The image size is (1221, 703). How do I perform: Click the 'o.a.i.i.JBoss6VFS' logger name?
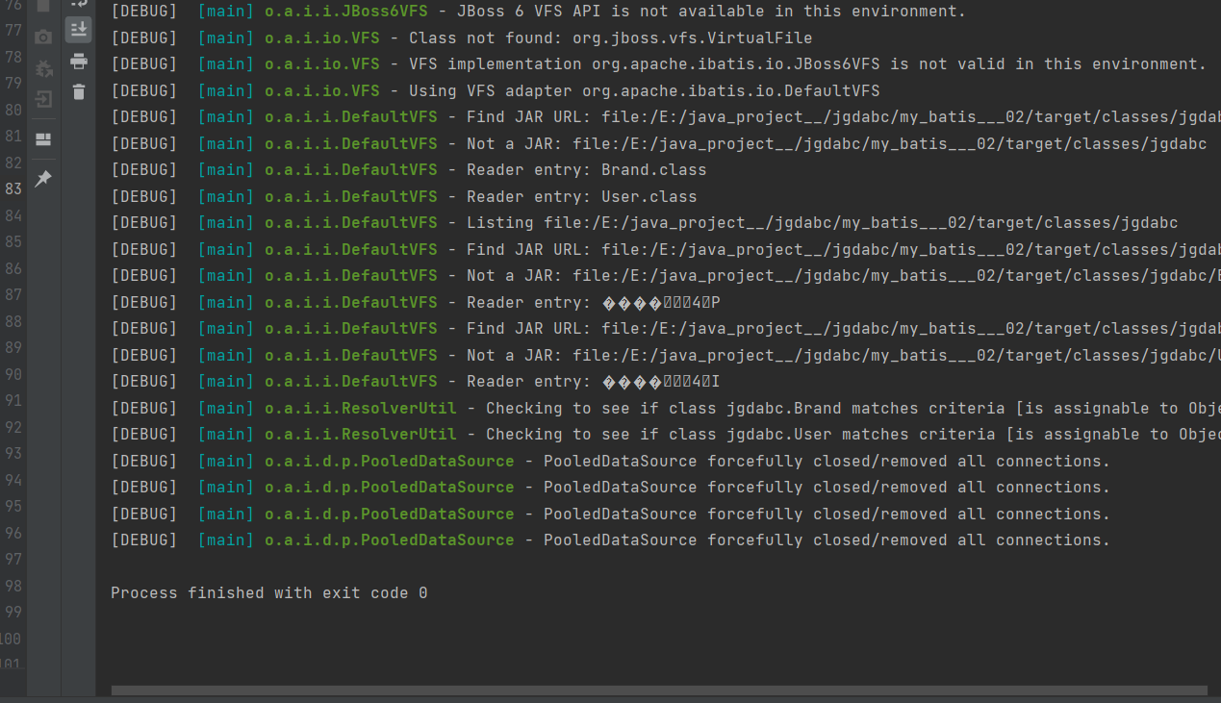click(345, 13)
